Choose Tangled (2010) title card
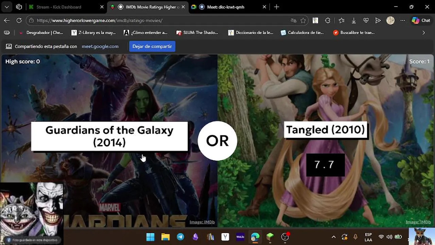Screen dimensions: 435x245 pos(326,130)
